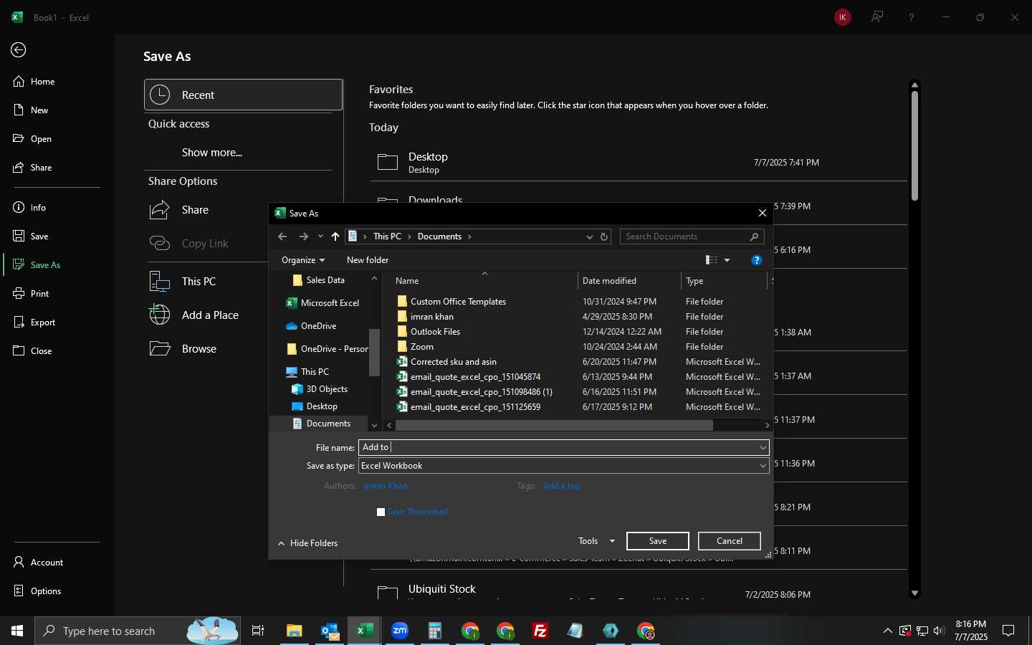Open Zoom from the taskbar
The image size is (1032, 645).
coord(400,631)
